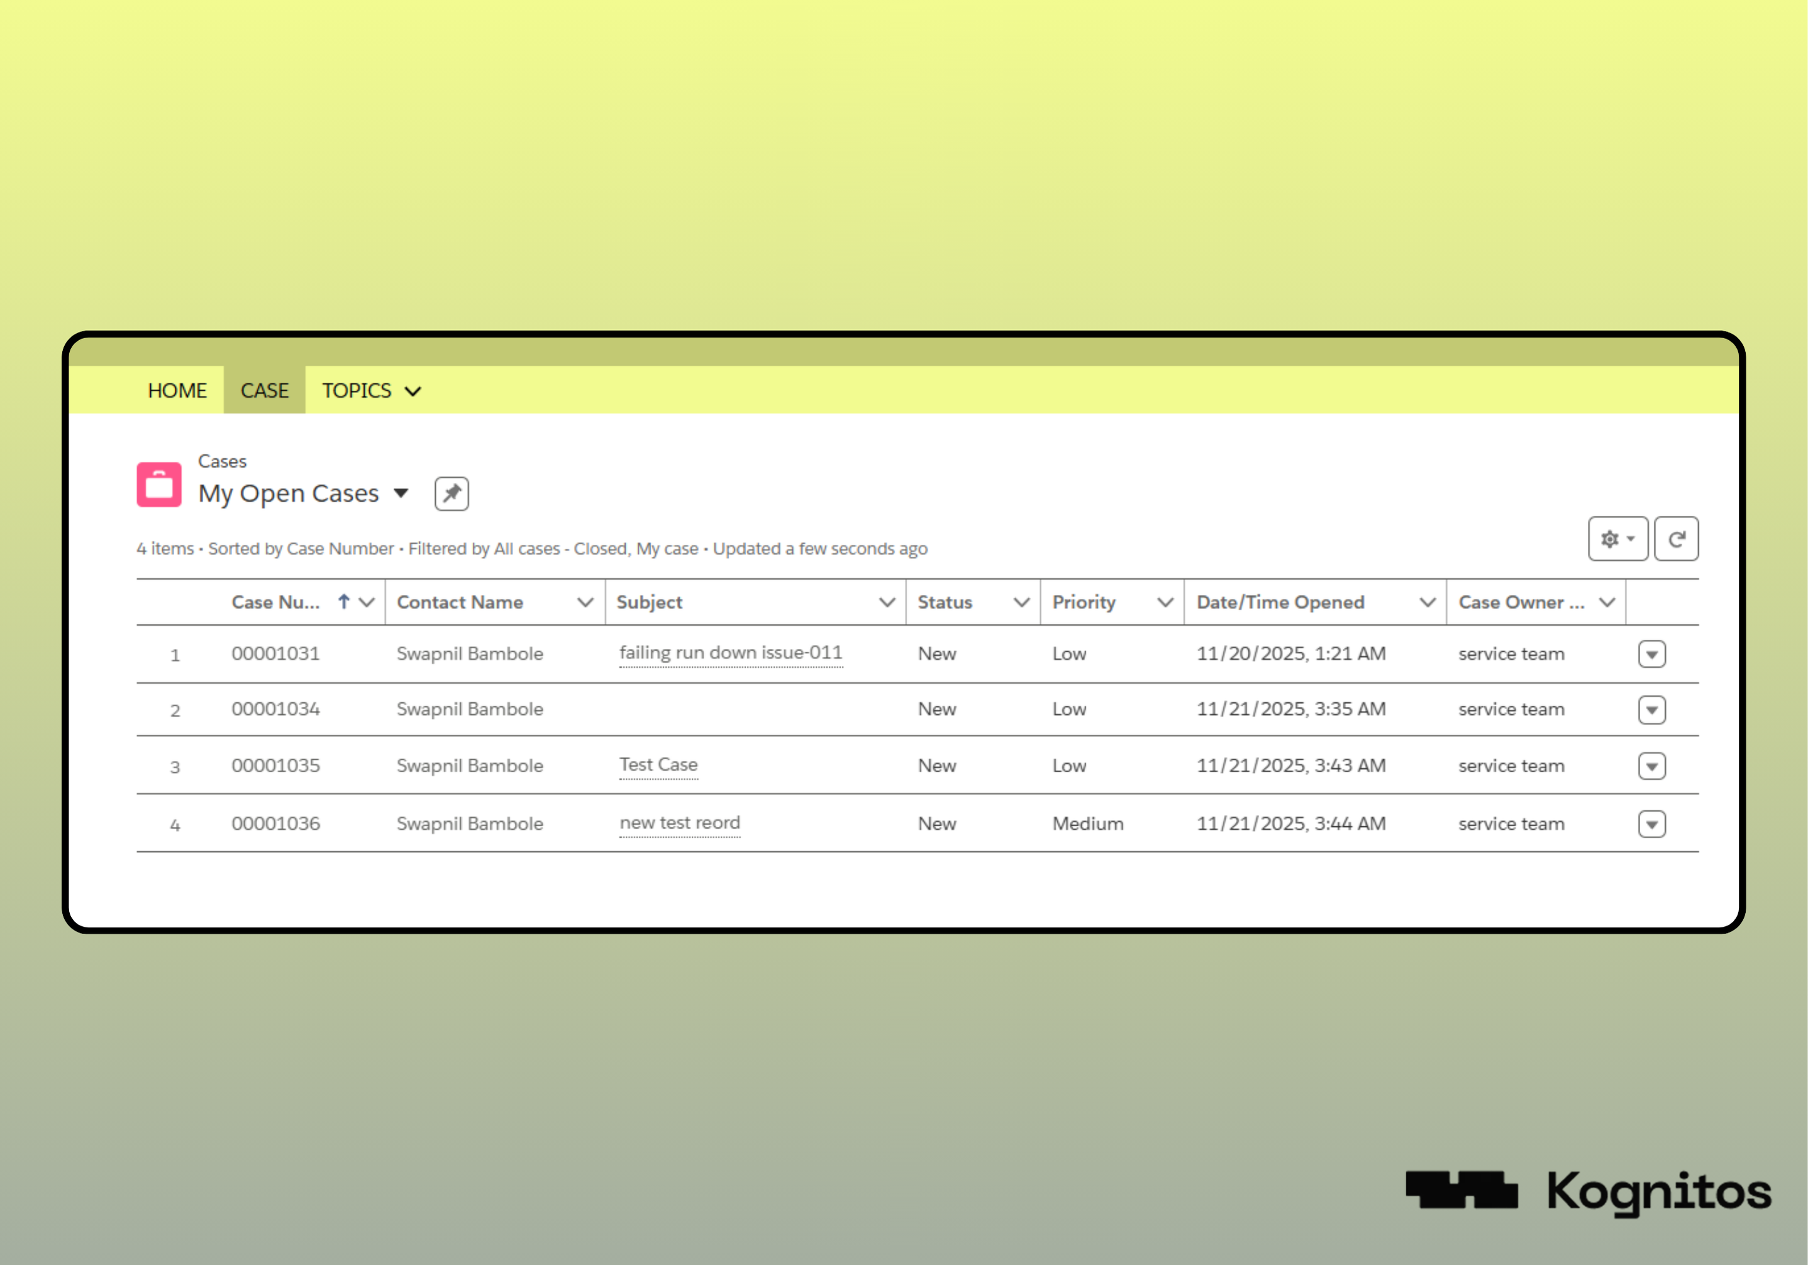The image size is (1808, 1265).
Task: Open row actions for case 00001031
Action: click(1651, 654)
